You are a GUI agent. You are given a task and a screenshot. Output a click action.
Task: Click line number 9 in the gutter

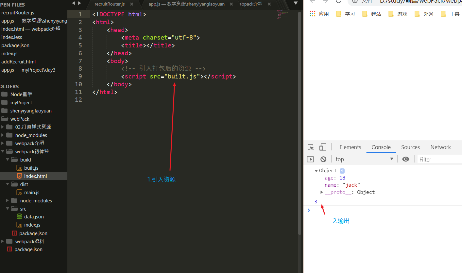pyautogui.click(x=80, y=77)
